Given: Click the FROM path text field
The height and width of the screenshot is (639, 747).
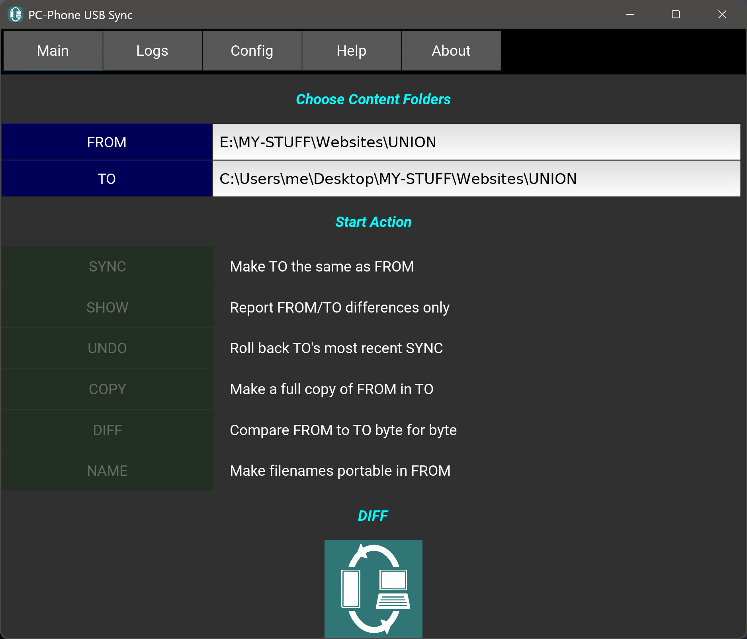Looking at the screenshot, I should pos(476,142).
